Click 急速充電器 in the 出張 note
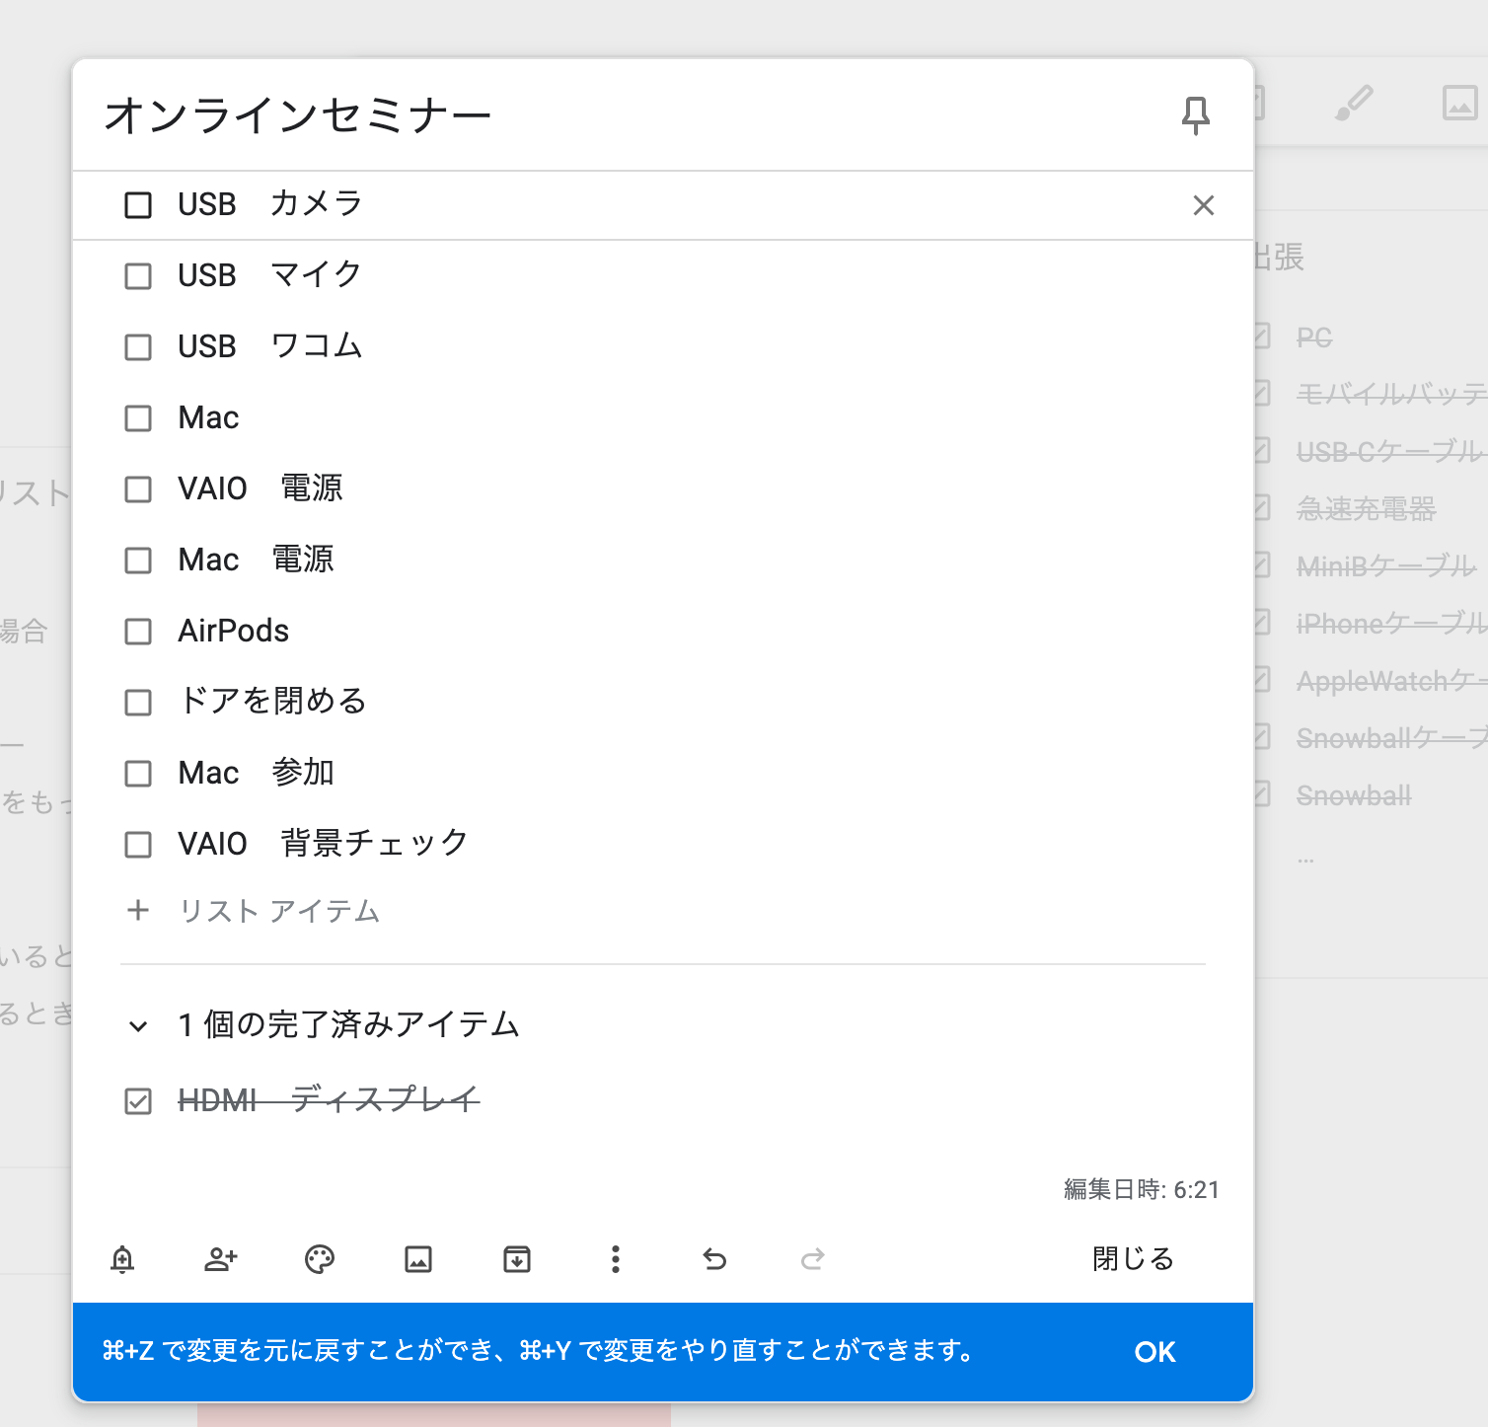The height and width of the screenshot is (1427, 1488). tap(1367, 509)
